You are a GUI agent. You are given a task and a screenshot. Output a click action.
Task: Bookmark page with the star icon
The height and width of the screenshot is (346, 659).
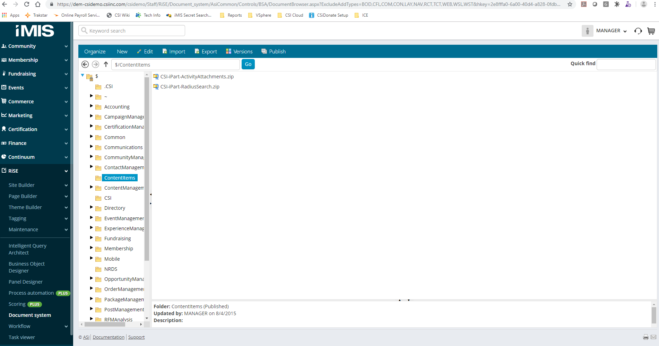[570, 5]
